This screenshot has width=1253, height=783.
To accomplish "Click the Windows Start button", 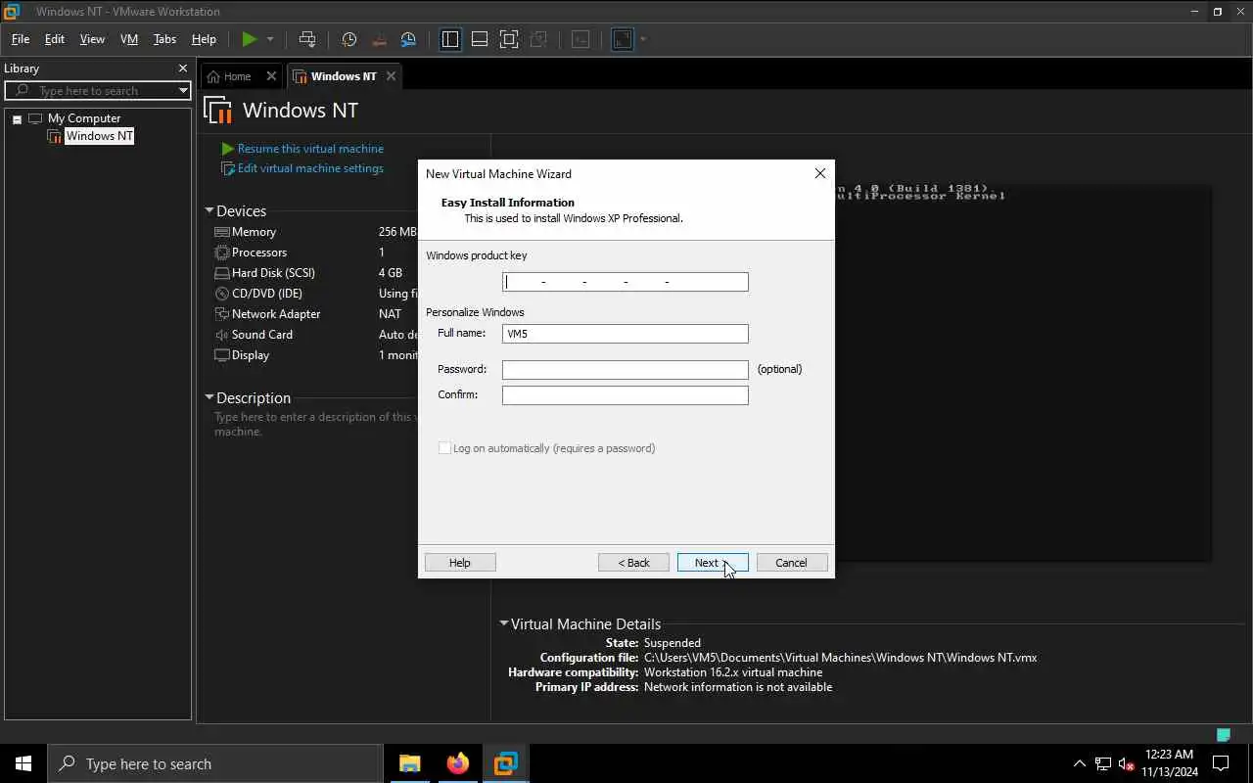I will click(23, 763).
